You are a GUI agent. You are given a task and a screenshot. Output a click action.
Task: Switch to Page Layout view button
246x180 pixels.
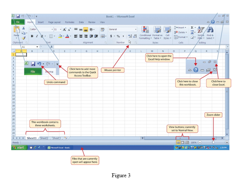click(183, 142)
